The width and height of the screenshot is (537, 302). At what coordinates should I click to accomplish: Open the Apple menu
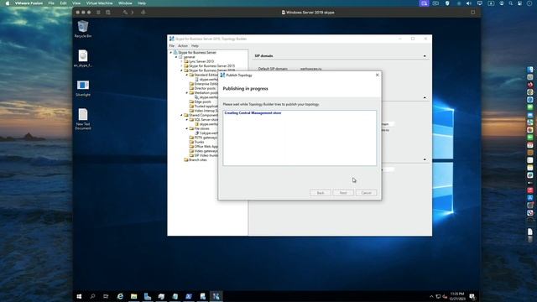(x=8, y=3)
